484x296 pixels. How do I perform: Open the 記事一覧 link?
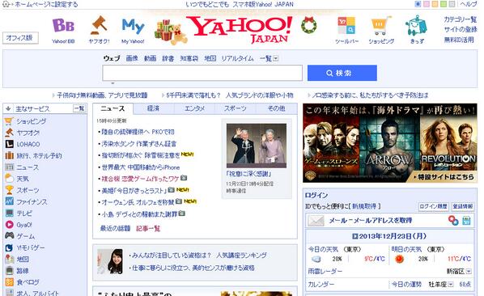tap(148, 229)
